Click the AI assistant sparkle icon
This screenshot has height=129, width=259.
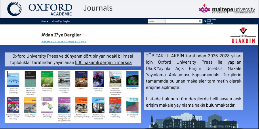pos(205,21)
